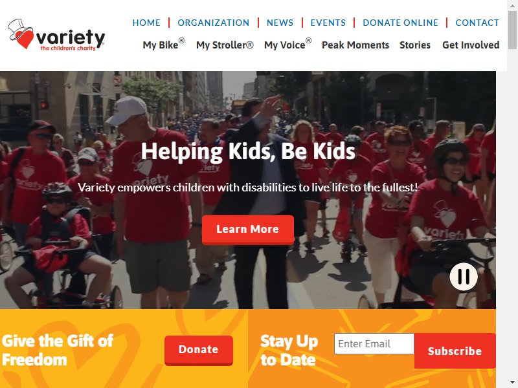Image resolution: width=518 pixels, height=388 pixels.
Task: Open the ORGANIZATION menu item
Action: [x=214, y=23]
